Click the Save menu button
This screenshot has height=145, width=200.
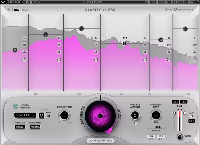click(x=191, y=2)
